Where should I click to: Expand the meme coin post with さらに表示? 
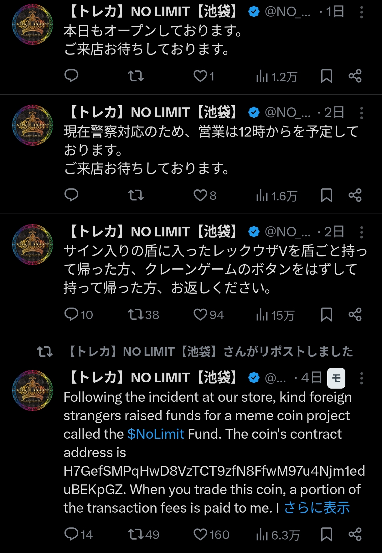coord(317,508)
